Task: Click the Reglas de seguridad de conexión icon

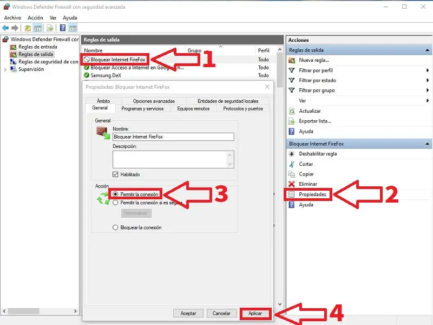Action: pos(13,62)
